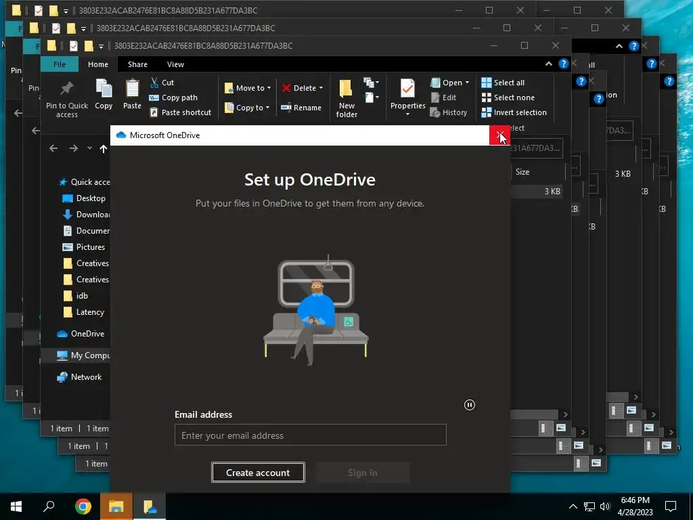Click the File Explorer taskbar icon
The height and width of the screenshot is (520, 693).
116,506
